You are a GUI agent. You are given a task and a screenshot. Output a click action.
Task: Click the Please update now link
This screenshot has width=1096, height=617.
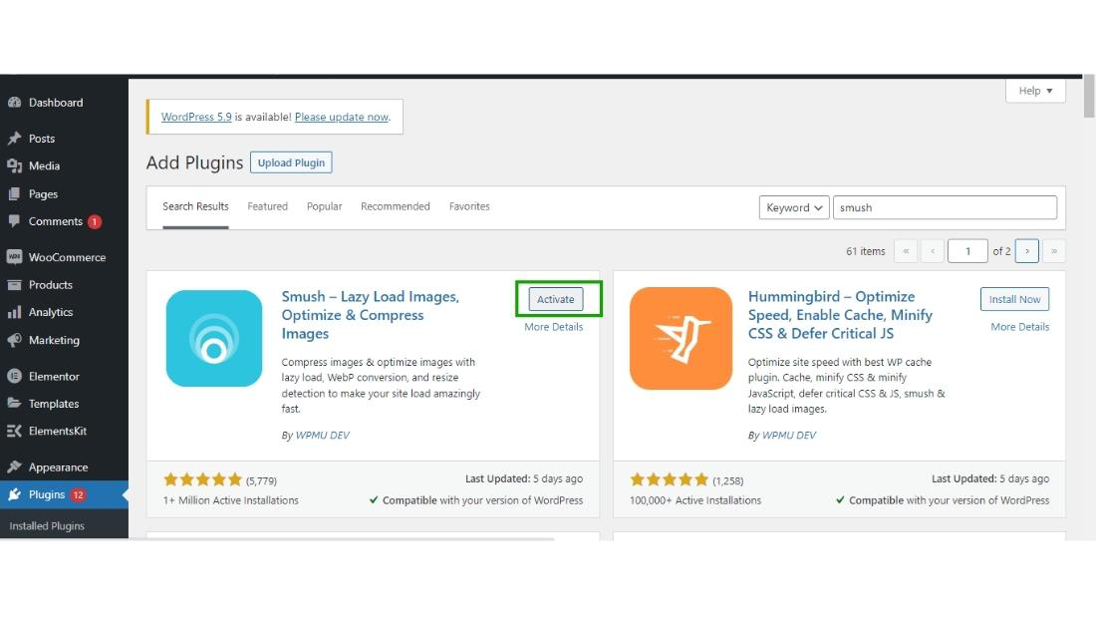pos(341,117)
